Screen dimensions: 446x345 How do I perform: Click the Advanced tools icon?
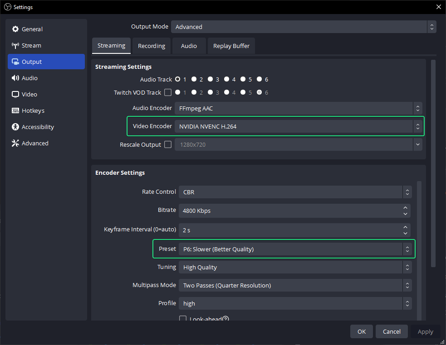pos(15,143)
